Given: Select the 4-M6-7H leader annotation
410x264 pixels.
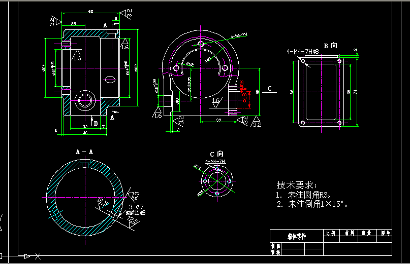Looking at the screenshot, I should pos(239,35).
